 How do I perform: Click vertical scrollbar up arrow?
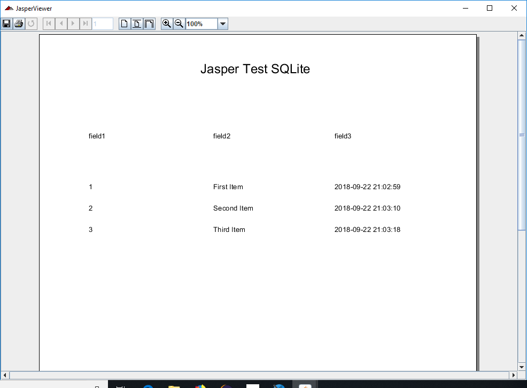pyautogui.click(x=522, y=35)
